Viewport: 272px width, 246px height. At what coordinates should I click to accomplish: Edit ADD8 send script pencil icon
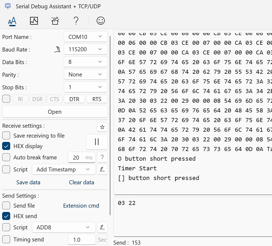coord(102,227)
